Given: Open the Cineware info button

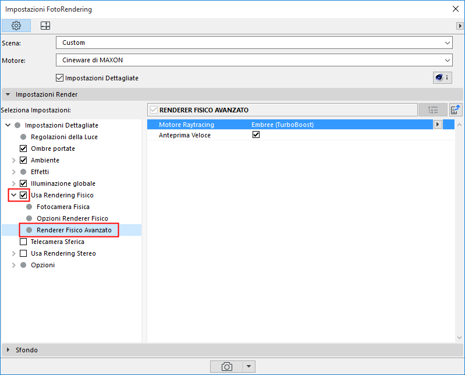Looking at the screenshot, I should click(x=442, y=77).
